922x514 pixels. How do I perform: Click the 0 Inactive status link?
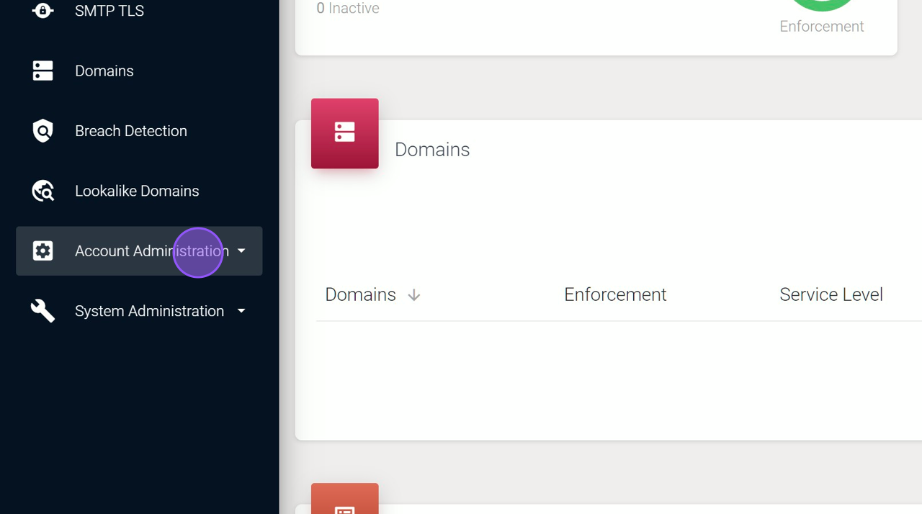(348, 9)
